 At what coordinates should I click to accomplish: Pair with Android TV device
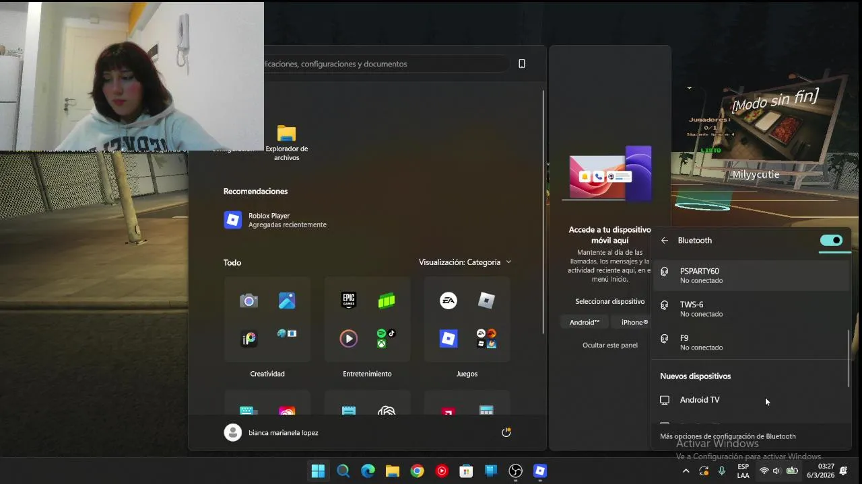click(x=750, y=400)
